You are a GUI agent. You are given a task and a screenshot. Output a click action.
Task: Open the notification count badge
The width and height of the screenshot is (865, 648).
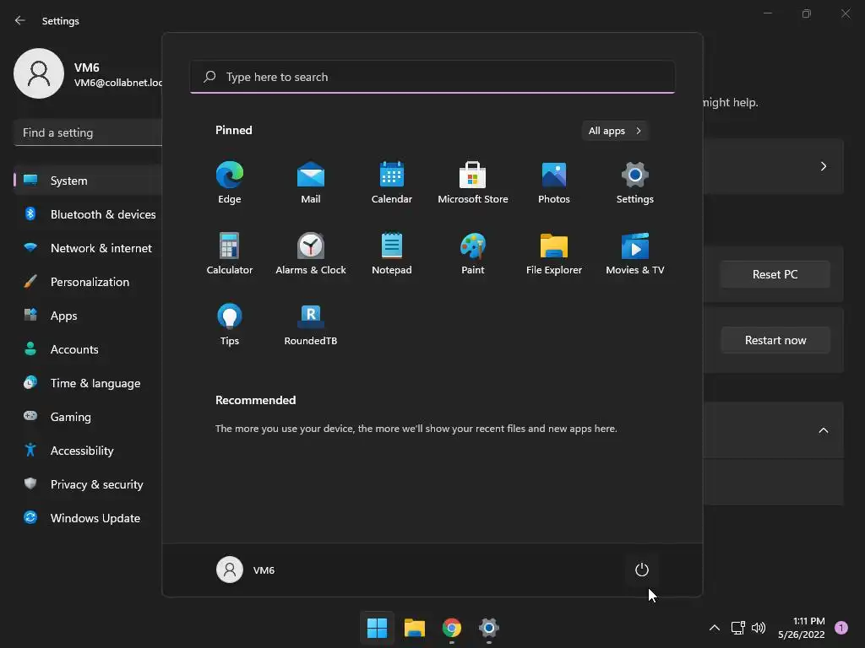point(841,628)
